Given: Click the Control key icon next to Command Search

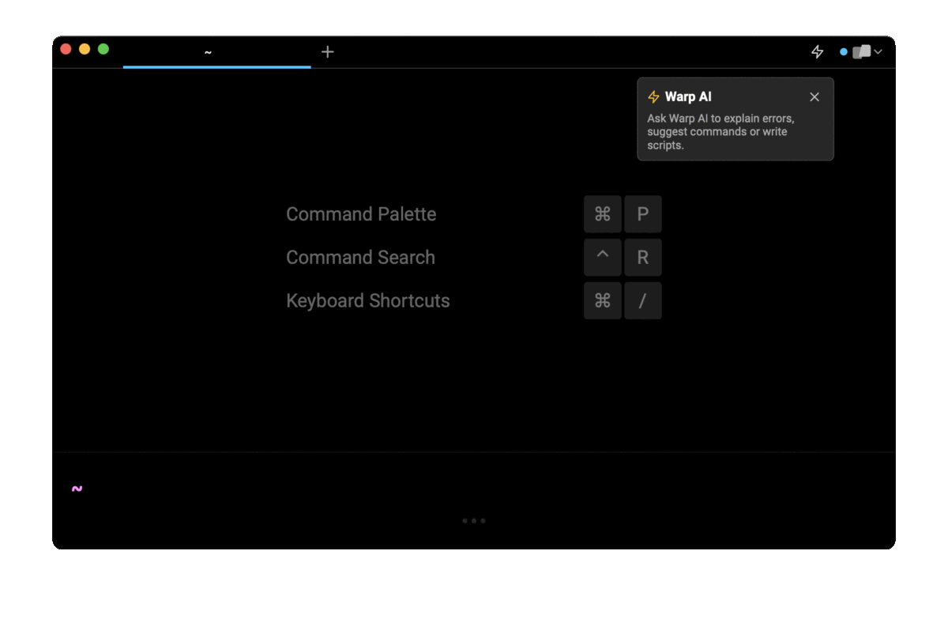Looking at the screenshot, I should [603, 257].
